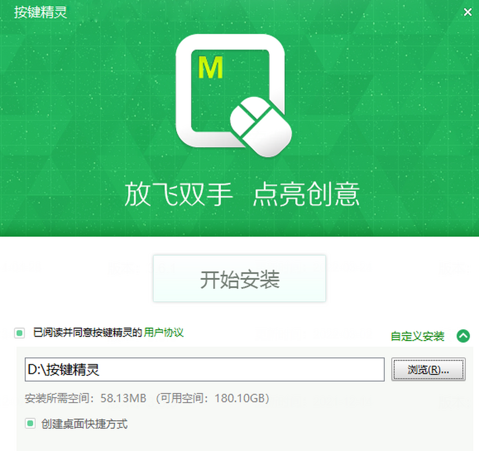Click the 安装所需空间: 58.13MB text

click(85, 398)
